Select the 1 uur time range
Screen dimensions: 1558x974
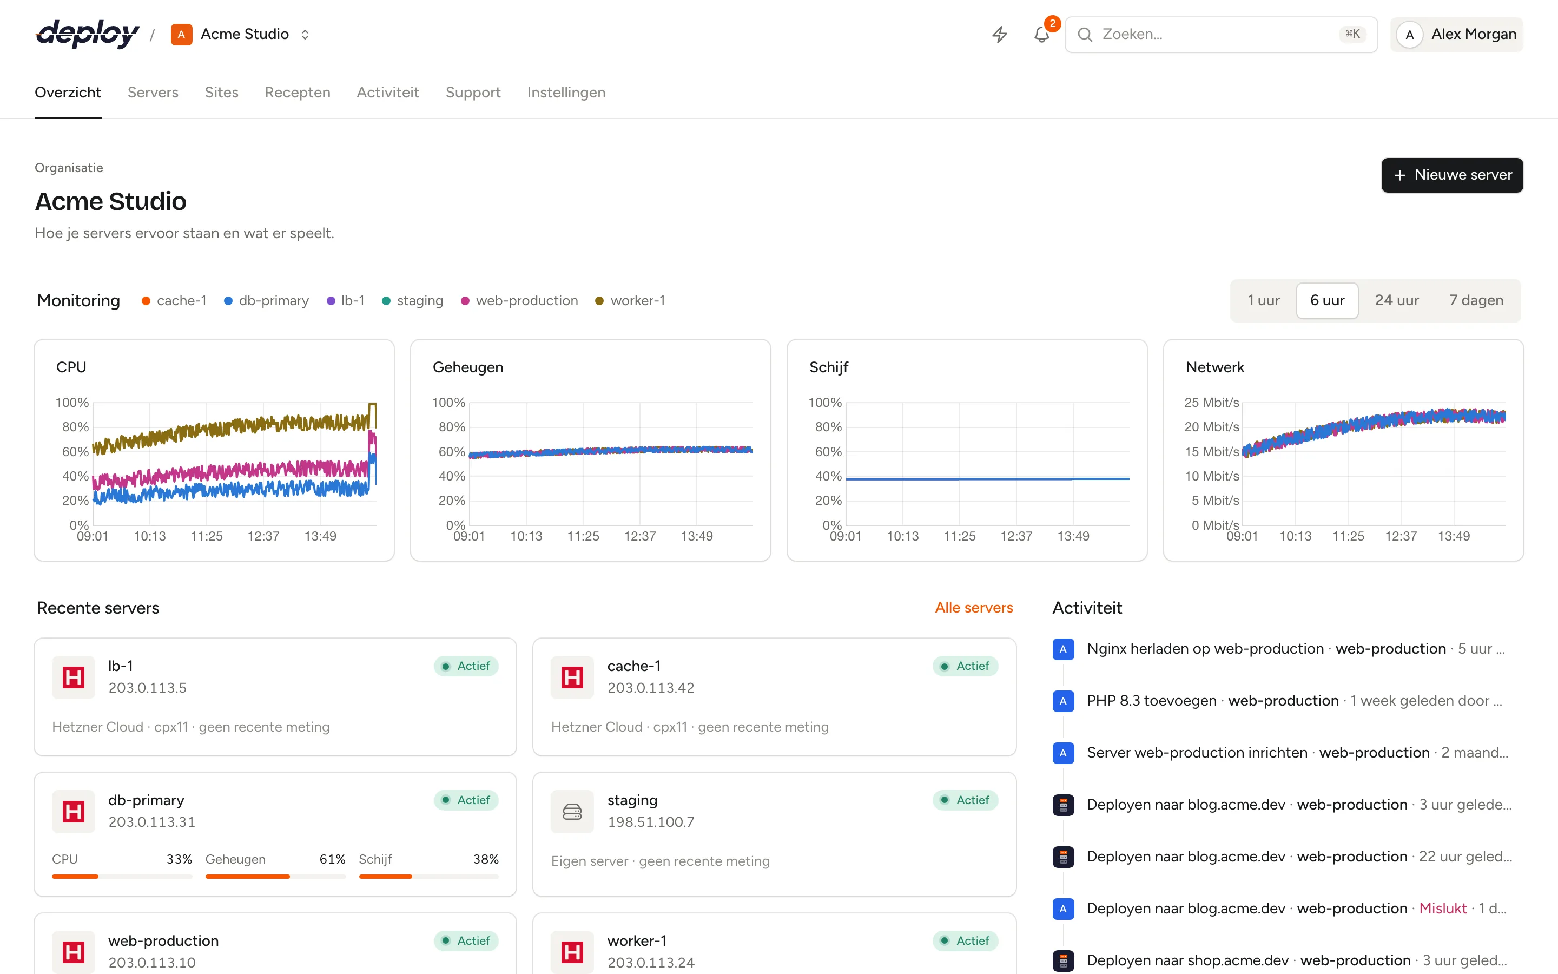point(1263,300)
